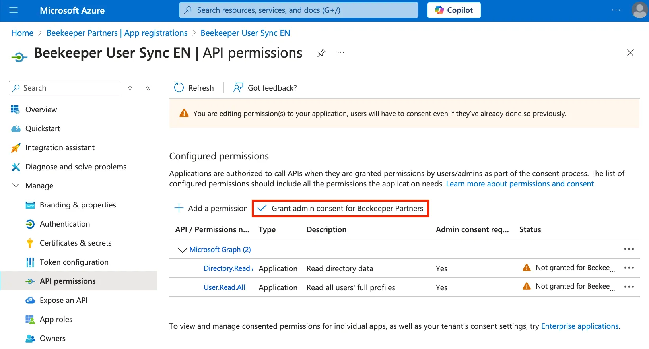
Task: Click the Diagnose and solve problems icon
Action: pyautogui.click(x=16, y=167)
